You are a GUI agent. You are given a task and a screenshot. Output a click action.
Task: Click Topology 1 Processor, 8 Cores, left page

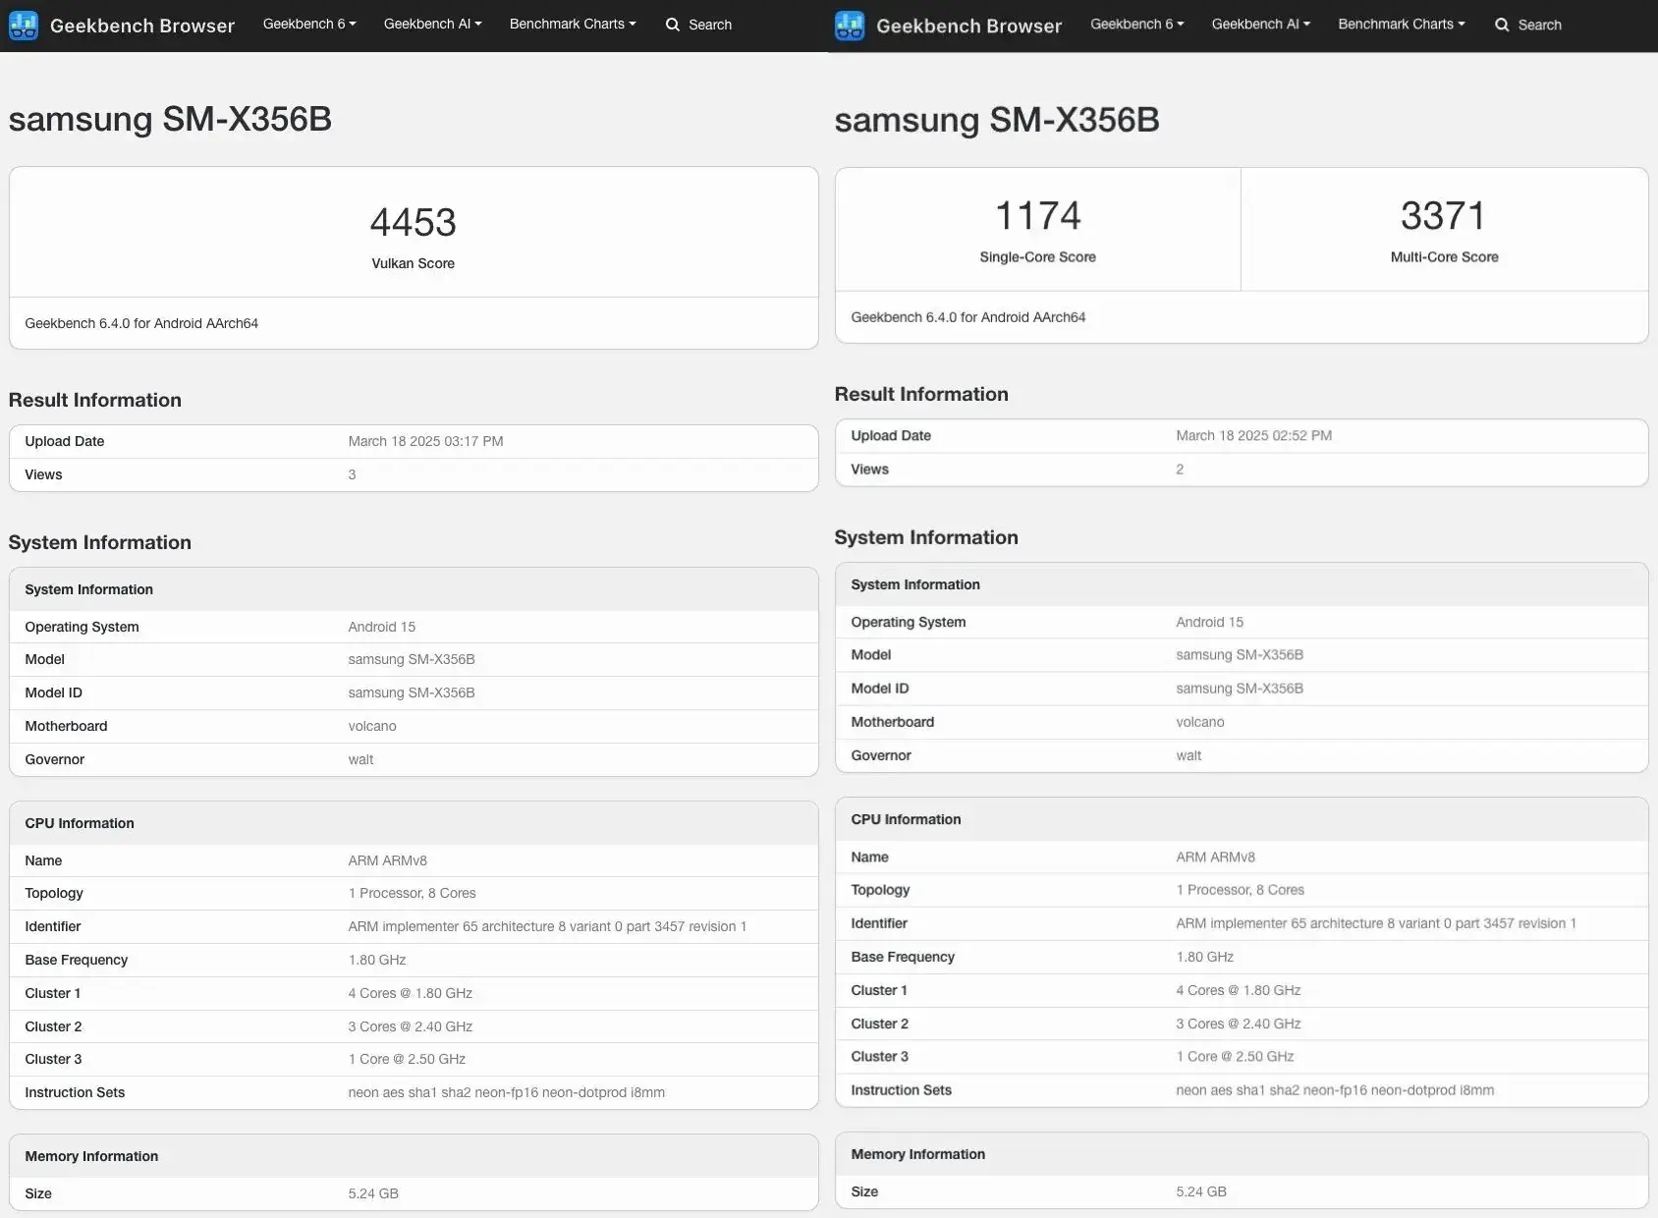(x=412, y=894)
